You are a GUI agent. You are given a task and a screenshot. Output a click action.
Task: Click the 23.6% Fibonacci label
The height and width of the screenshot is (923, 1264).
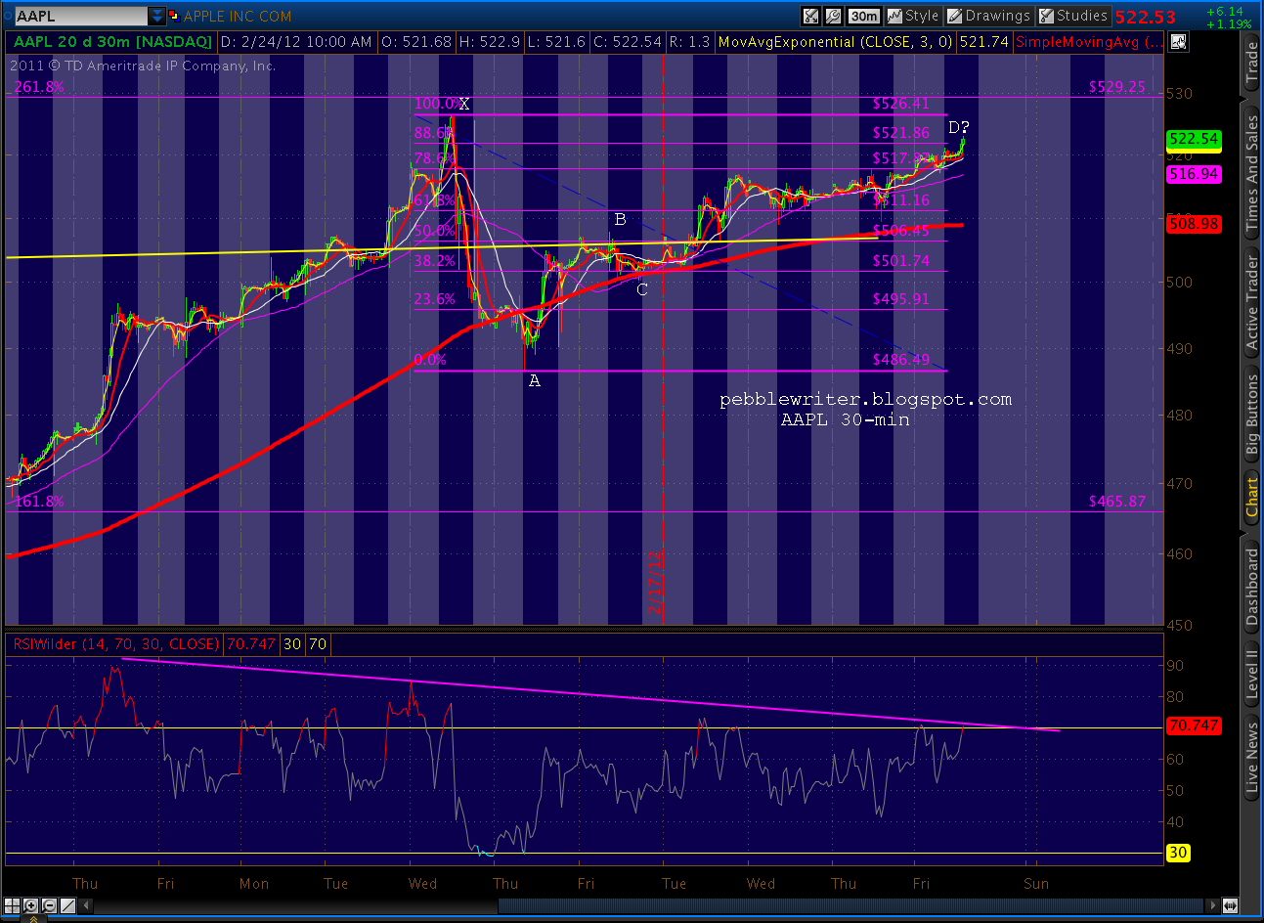tap(434, 299)
